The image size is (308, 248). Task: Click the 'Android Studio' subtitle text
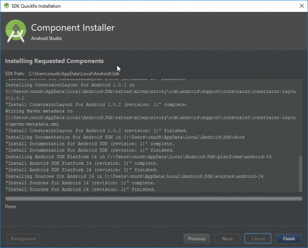click(46, 39)
